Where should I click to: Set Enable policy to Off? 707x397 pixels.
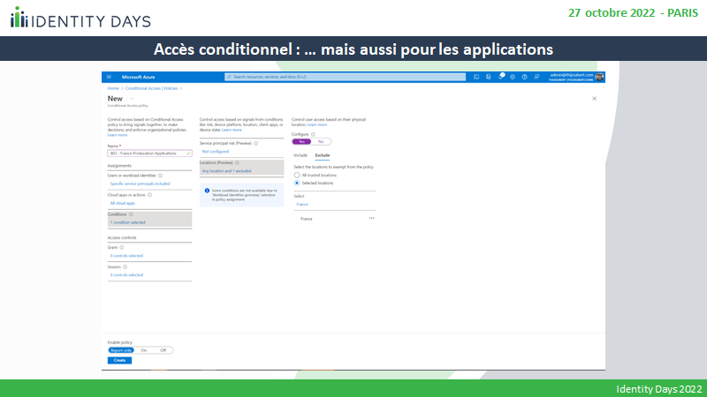pos(163,350)
